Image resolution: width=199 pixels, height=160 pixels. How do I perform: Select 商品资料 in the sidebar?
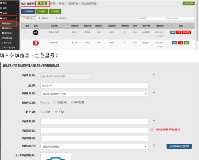click(x=8, y=24)
